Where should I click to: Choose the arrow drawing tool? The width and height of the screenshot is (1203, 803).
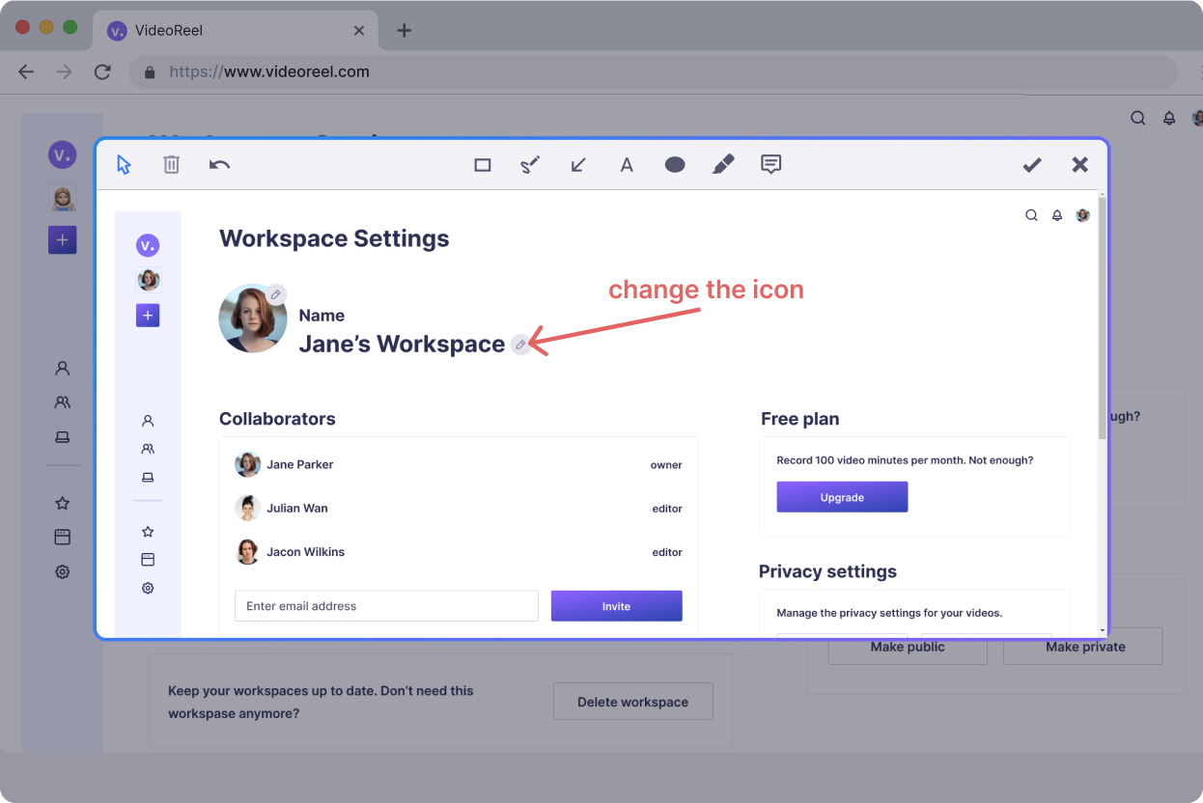[578, 165]
